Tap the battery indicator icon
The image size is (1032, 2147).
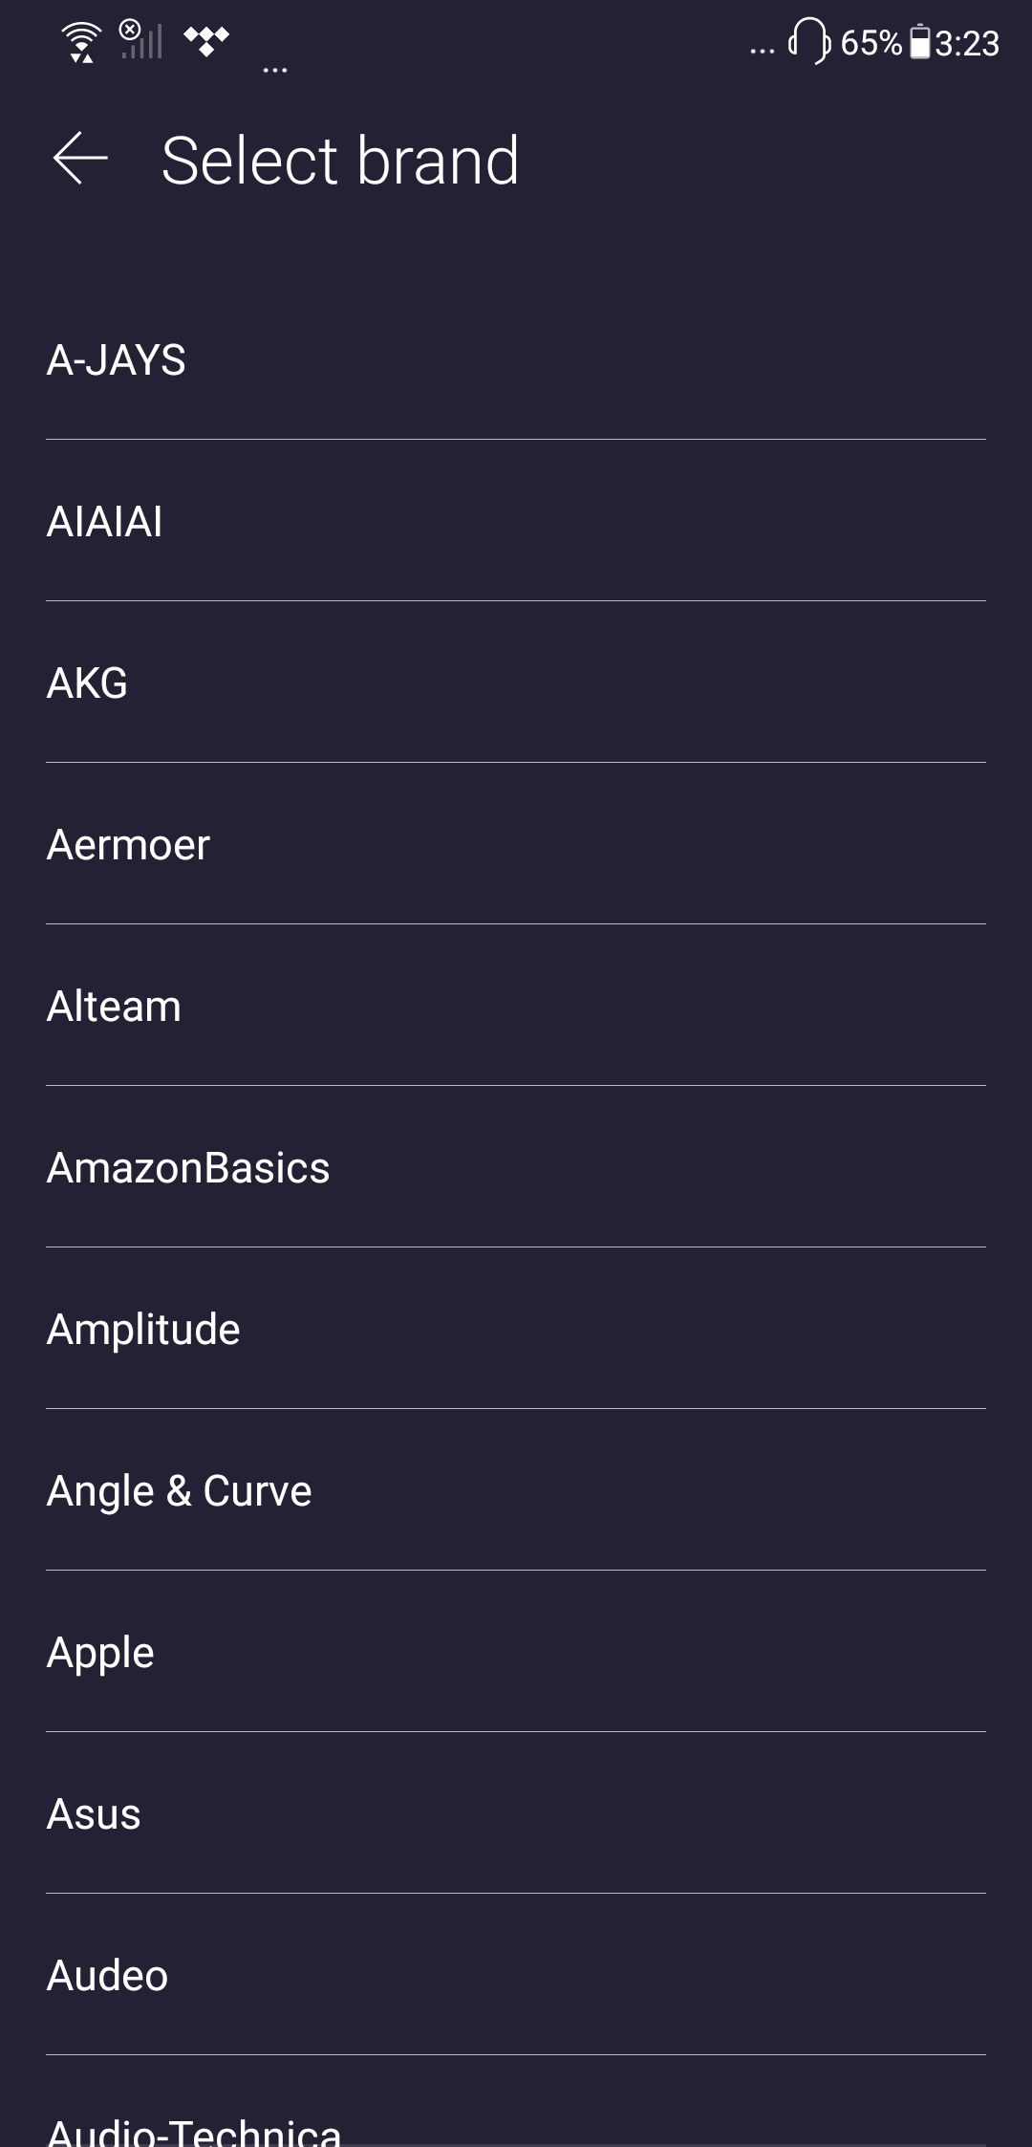(x=919, y=43)
